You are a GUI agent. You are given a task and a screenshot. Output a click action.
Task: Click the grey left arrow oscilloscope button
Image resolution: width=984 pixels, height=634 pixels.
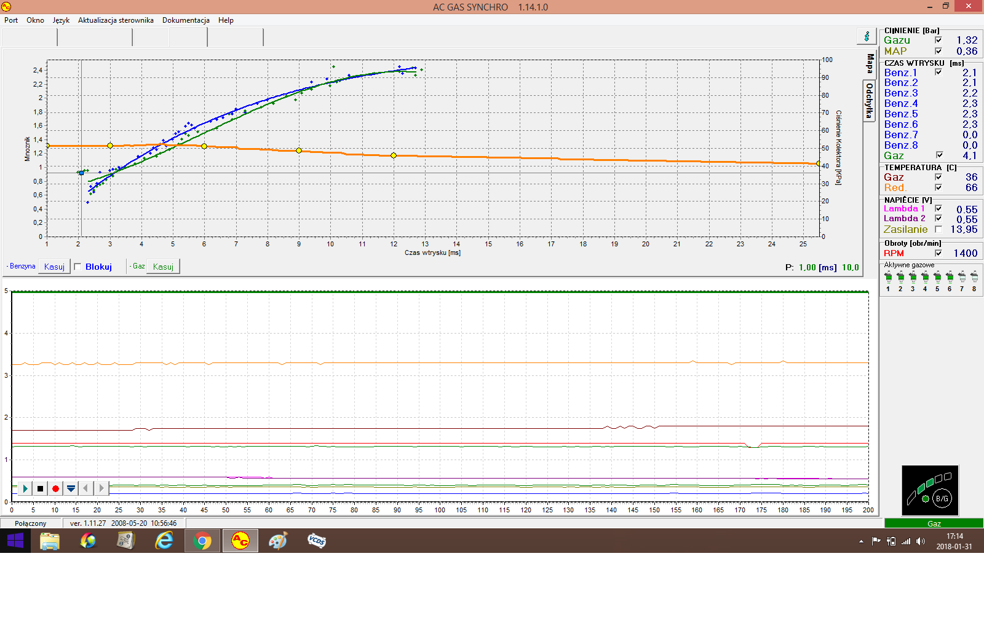pos(85,488)
